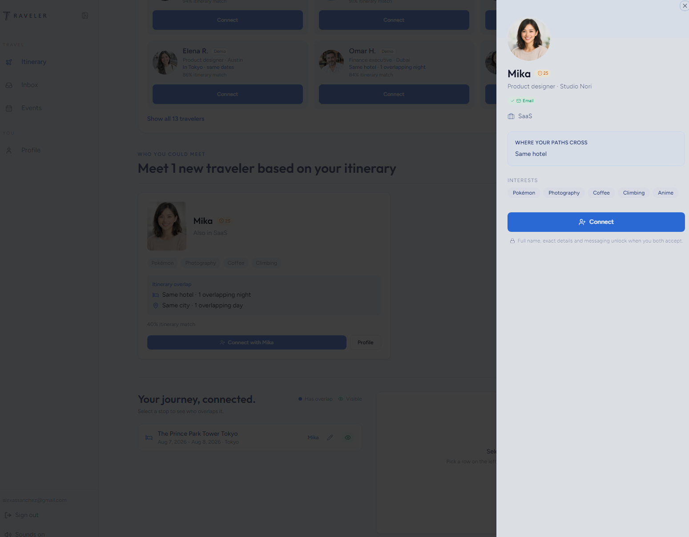Collapse the sidebar using the panel icon
689x537 pixels.
click(85, 16)
